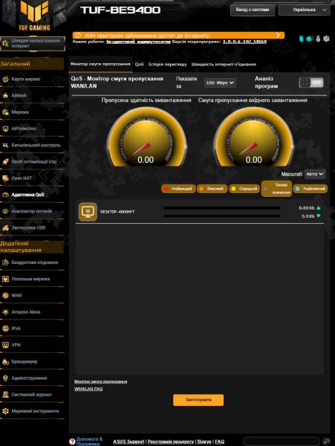Select the Мережа globe icon in sidebar
The height and width of the screenshot is (446, 335).
(x=5, y=112)
